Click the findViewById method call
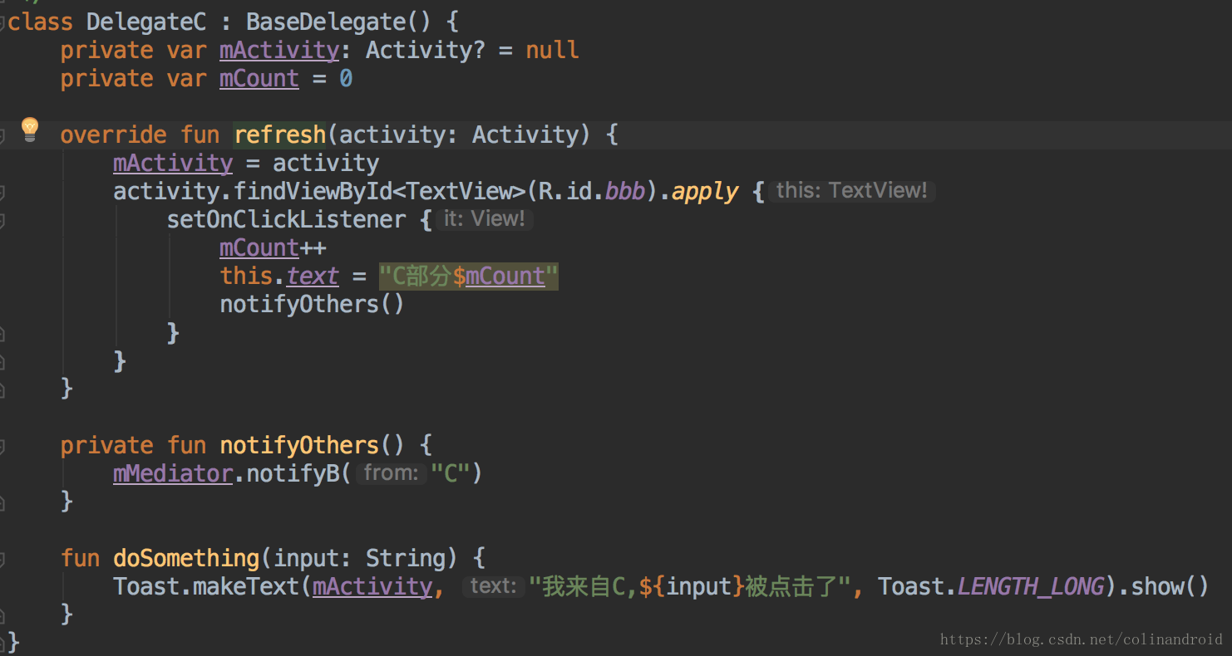Viewport: 1232px width, 656px height. [313, 192]
